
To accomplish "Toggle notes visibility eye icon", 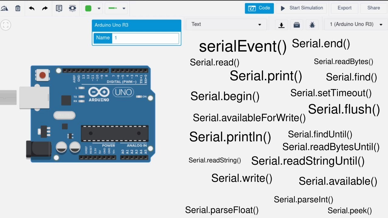I will (72, 8).
